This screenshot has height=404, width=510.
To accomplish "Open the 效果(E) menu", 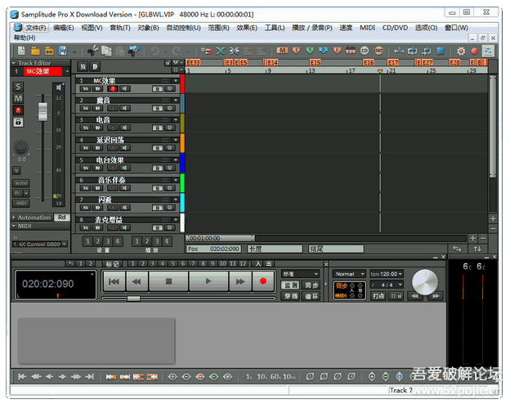I will coord(247,28).
